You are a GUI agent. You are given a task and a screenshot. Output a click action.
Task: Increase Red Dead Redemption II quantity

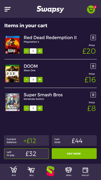[x=40, y=51]
